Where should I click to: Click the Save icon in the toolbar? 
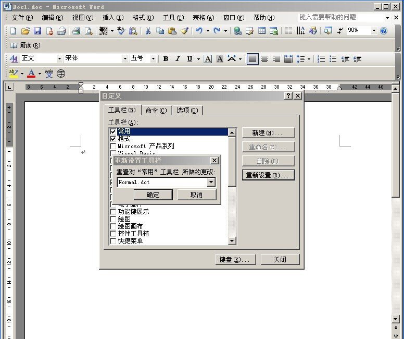[x=37, y=31]
